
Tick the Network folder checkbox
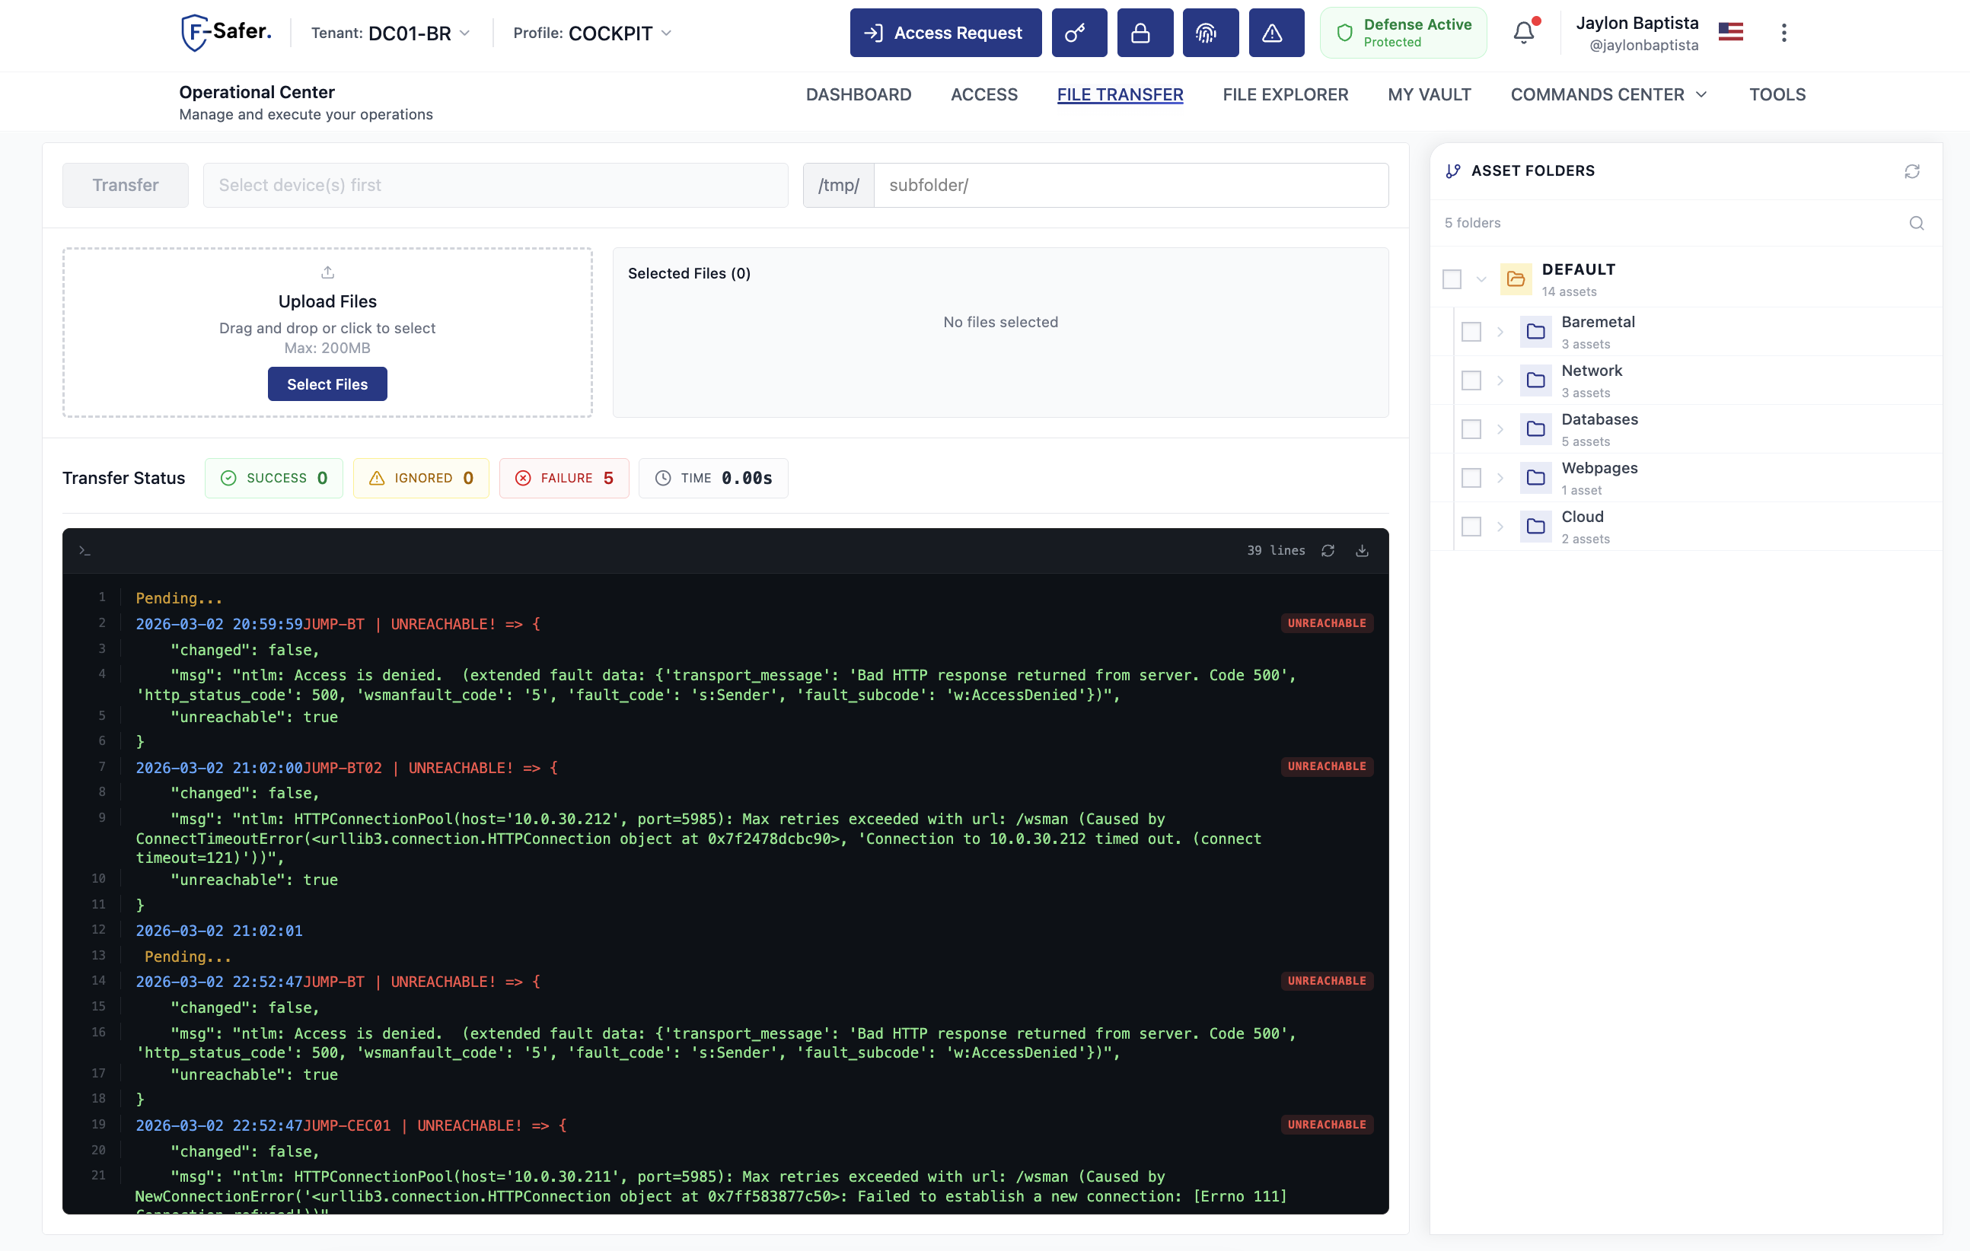pyautogui.click(x=1471, y=380)
